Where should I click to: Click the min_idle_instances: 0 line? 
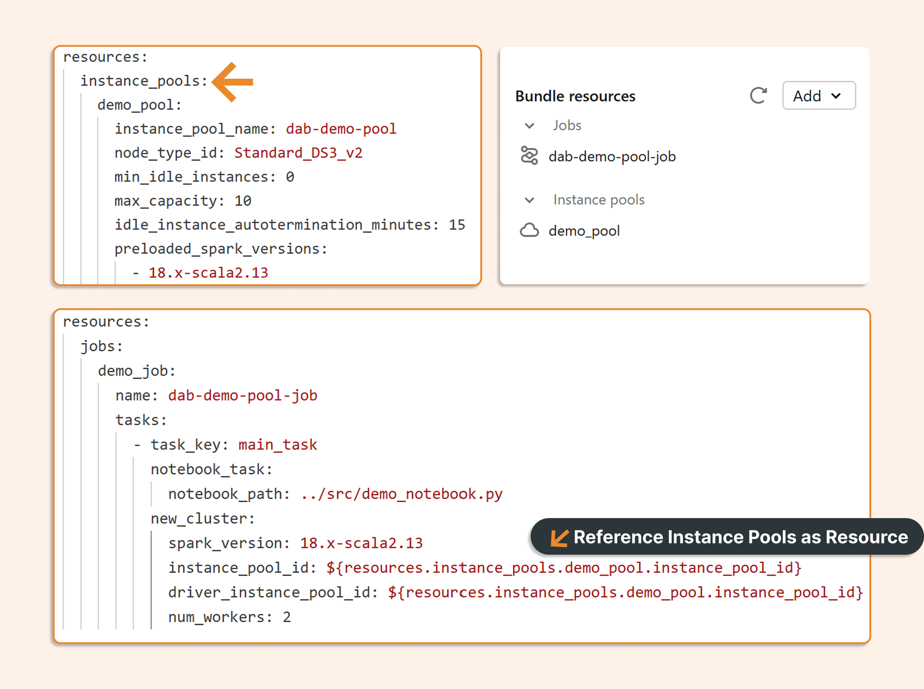pyautogui.click(x=204, y=177)
